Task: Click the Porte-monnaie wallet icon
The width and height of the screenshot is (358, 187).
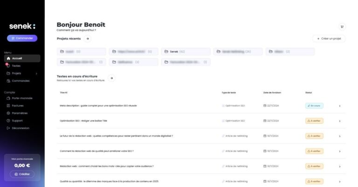Action: pos(8,98)
